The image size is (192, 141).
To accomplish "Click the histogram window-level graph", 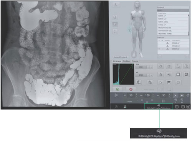I will 123,74.
